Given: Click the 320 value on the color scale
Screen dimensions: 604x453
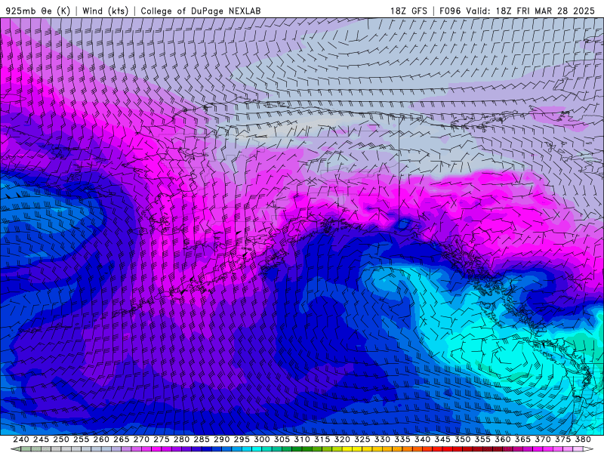Looking at the screenshot, I should pyautogui.click(x=342, y=439).
